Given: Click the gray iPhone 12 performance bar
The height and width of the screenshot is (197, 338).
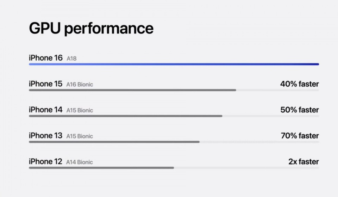Looking at the screenshot, I should (x=101, y=168).
